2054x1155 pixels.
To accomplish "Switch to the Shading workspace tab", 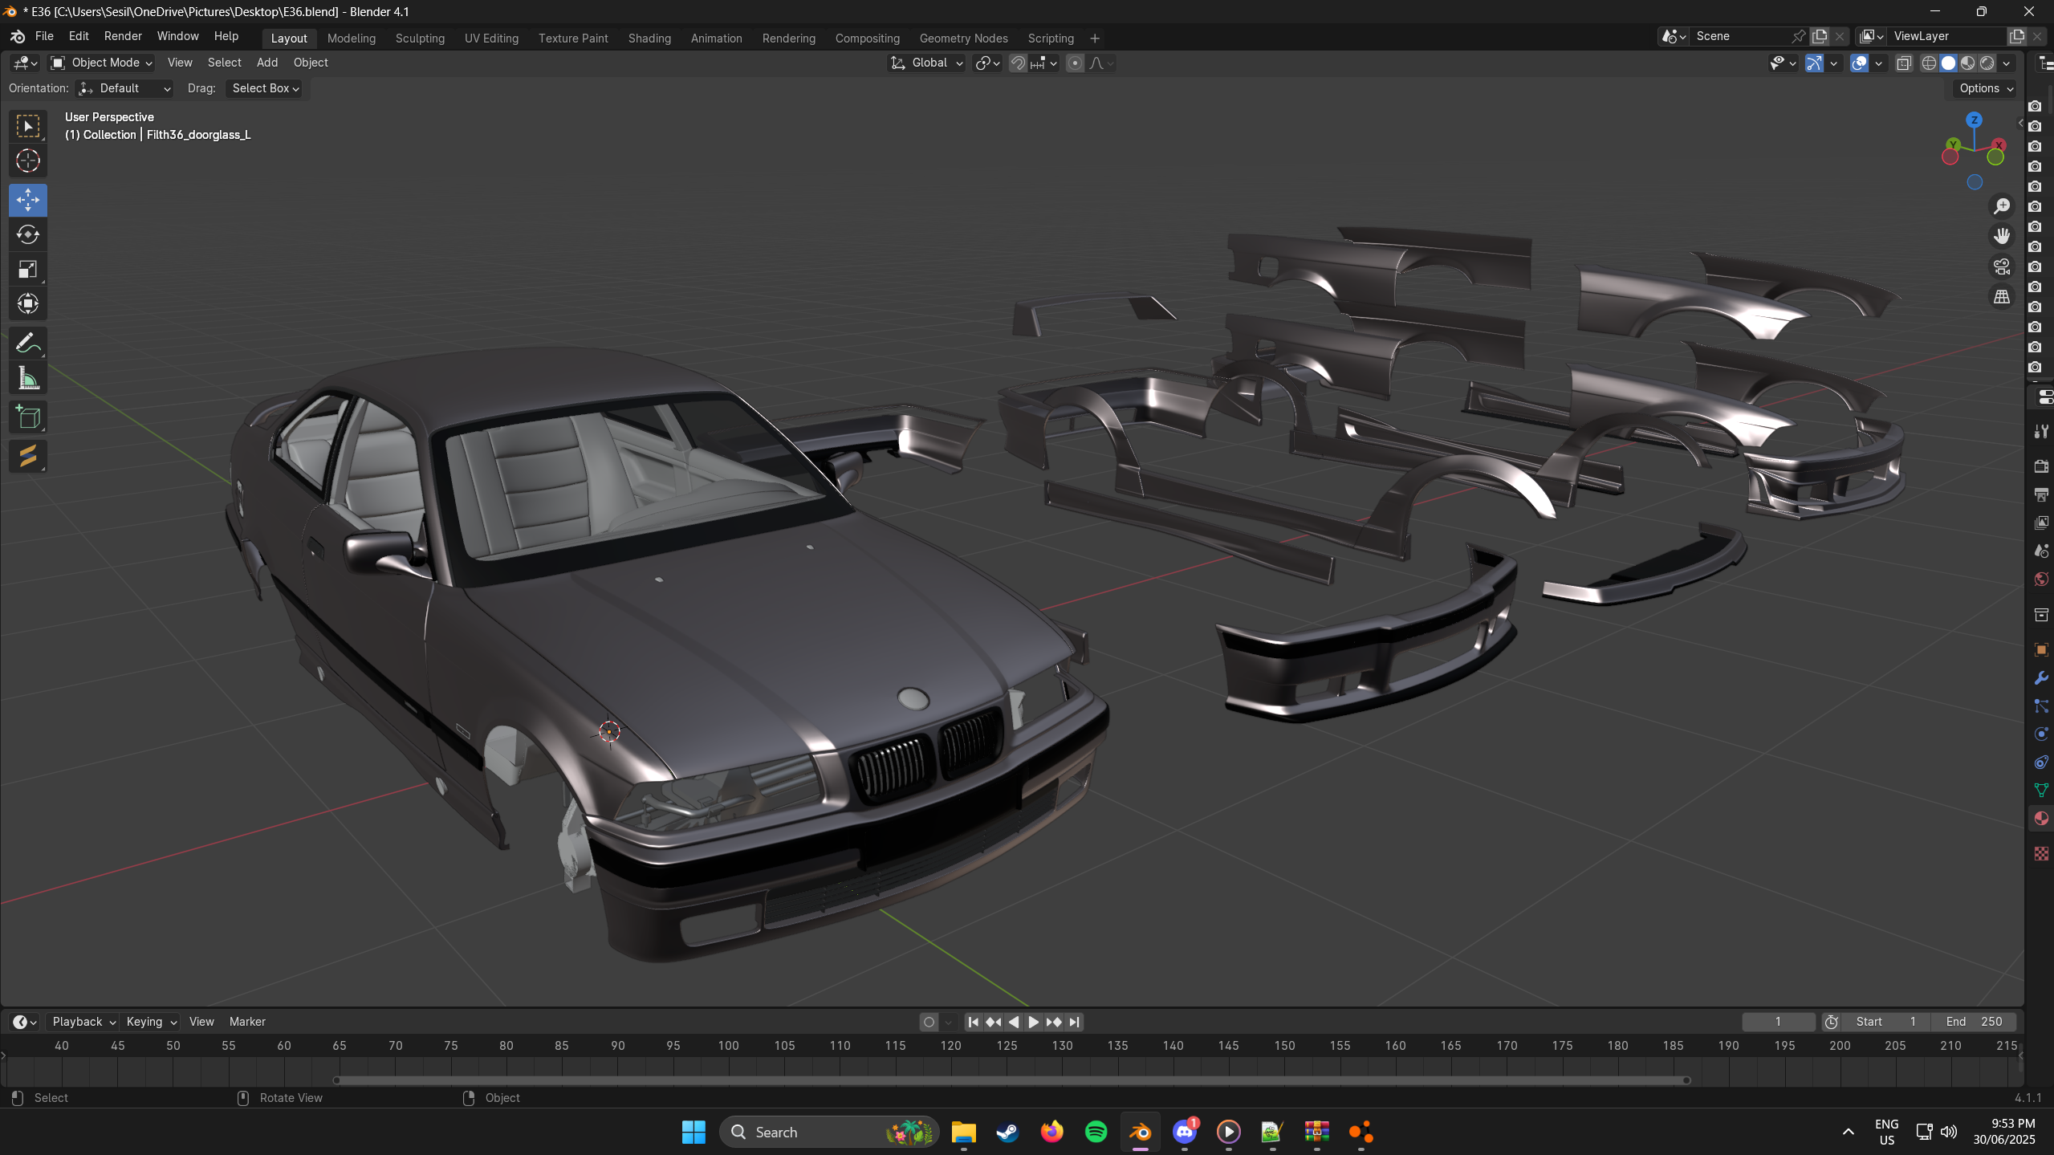I will coord(649,38).
